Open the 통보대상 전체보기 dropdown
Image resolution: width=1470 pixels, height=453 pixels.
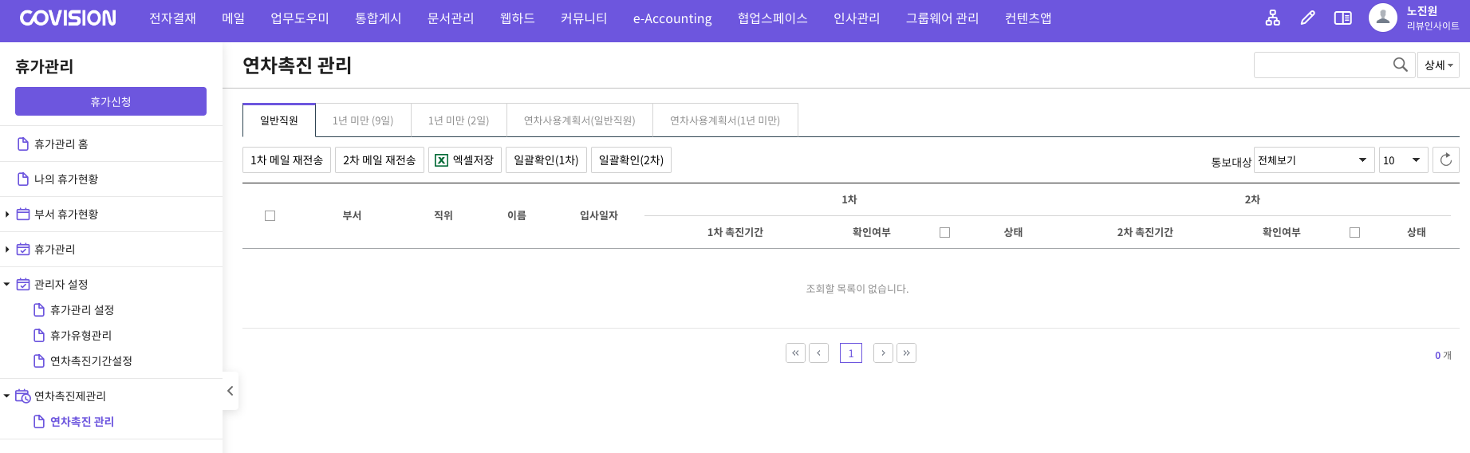point(1314,160)
